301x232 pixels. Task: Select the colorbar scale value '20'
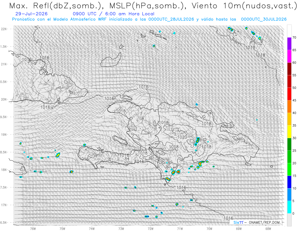(294, 163)
